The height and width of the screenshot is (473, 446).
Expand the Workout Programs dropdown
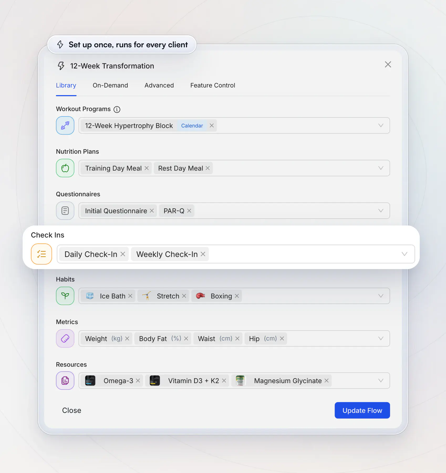(x=381, y=126)
